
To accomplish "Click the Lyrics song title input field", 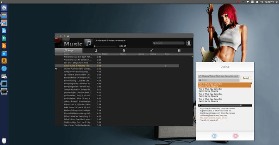I will tap(219, 76).
